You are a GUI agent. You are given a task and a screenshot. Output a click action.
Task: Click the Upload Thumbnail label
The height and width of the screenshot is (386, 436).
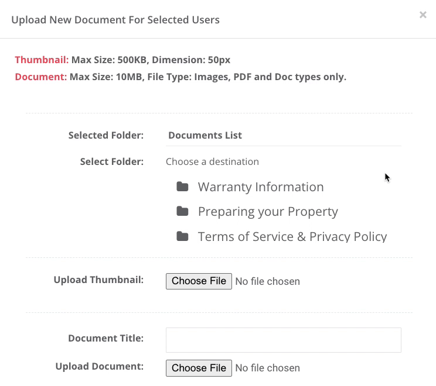pos(98,280)
